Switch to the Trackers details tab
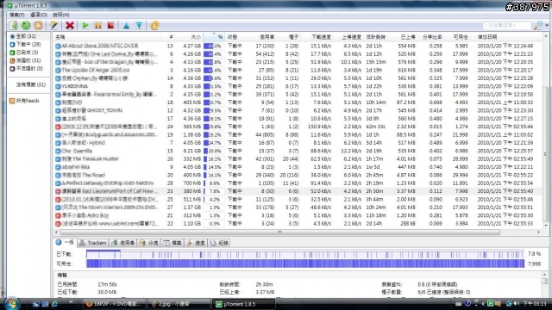This screenshot has height=310, width=552. (x=93, y=243)
